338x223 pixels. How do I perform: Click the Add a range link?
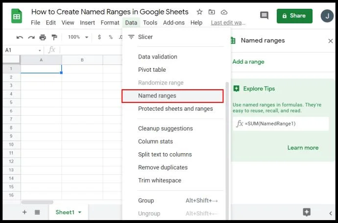tap(248, 62)
